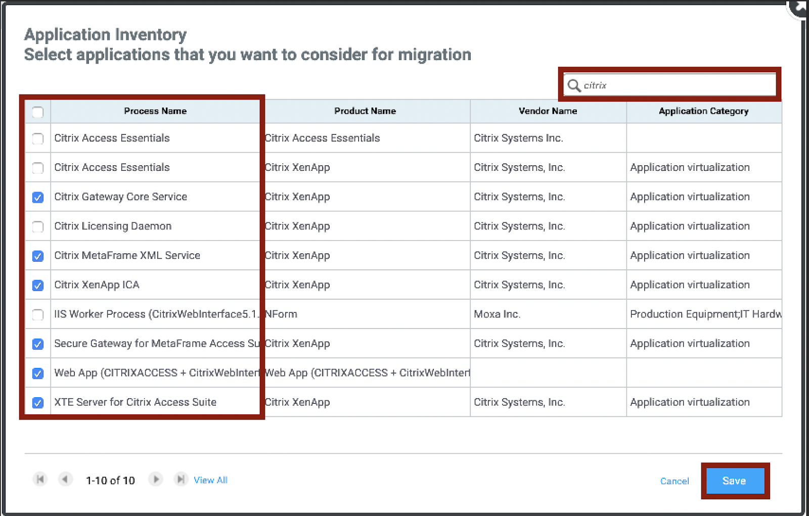Sort by Product Name column header
Viewport: 809px width, 516px height.
(x=365, y=111)
